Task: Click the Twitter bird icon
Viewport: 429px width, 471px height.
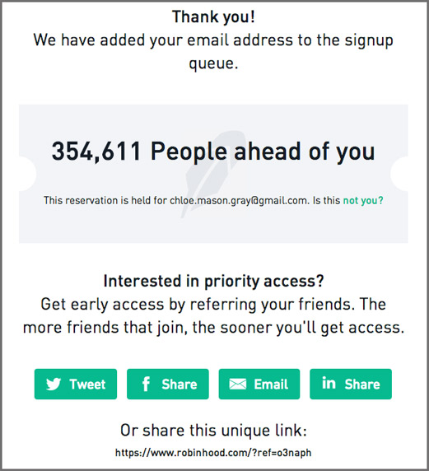Action: (x=54, y=384)
